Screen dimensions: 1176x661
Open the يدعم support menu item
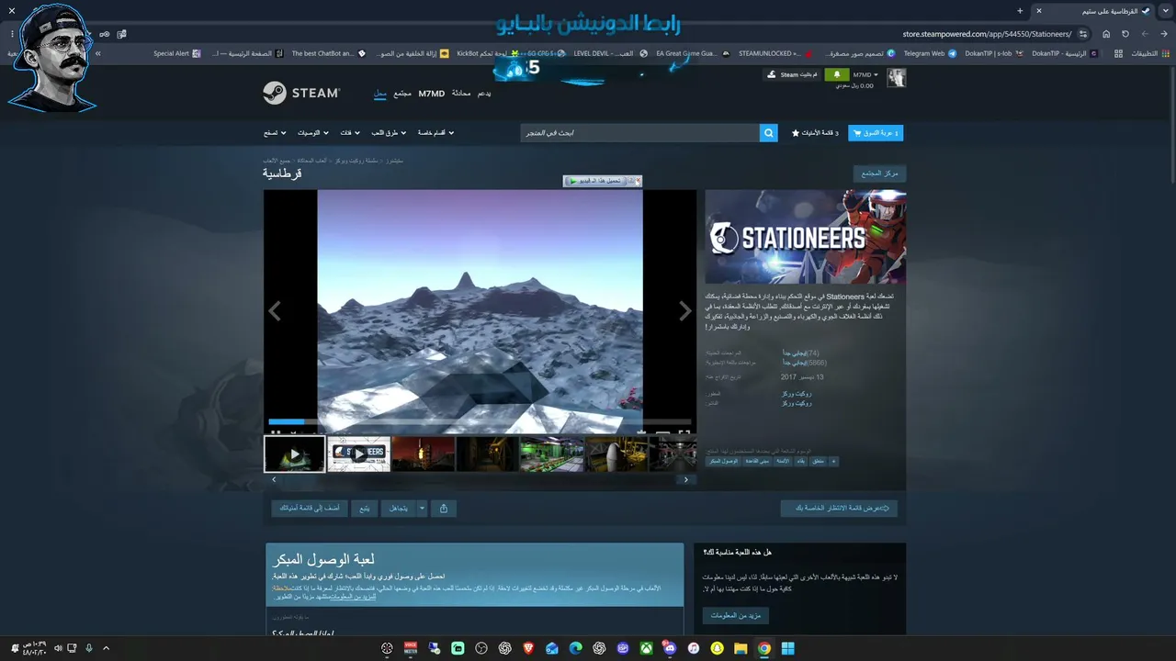(x=484, y=94)
